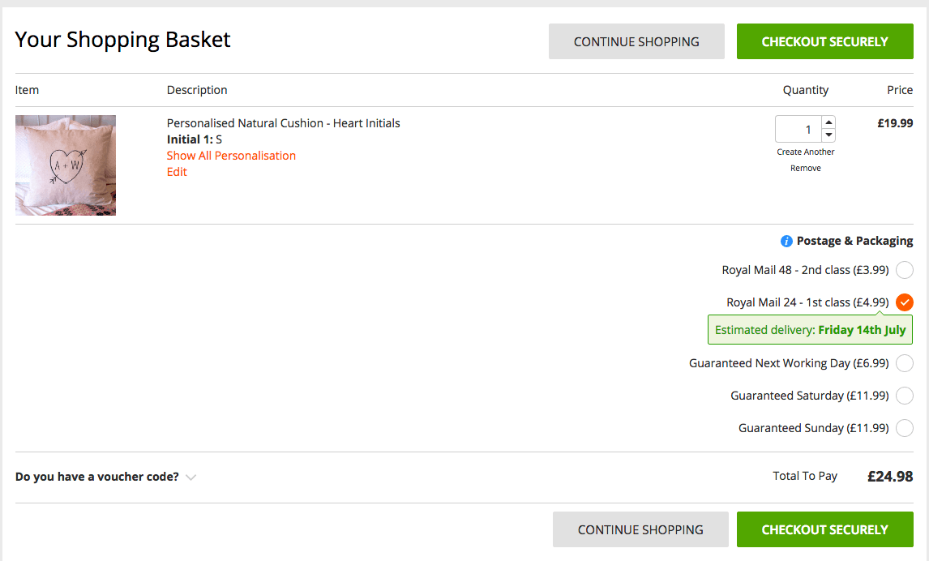
Task: Open Show All Personalisation link
Action: point(231,156)
